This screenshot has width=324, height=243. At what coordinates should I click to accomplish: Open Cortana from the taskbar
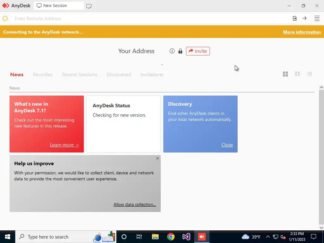(x=124, y=237)
